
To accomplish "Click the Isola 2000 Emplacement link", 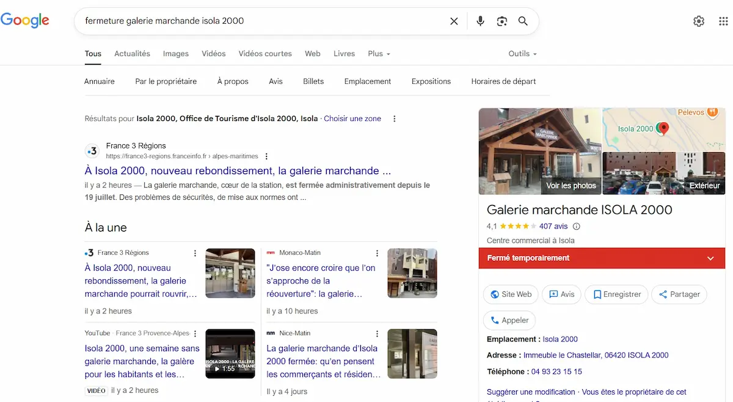I will point(560,339).
